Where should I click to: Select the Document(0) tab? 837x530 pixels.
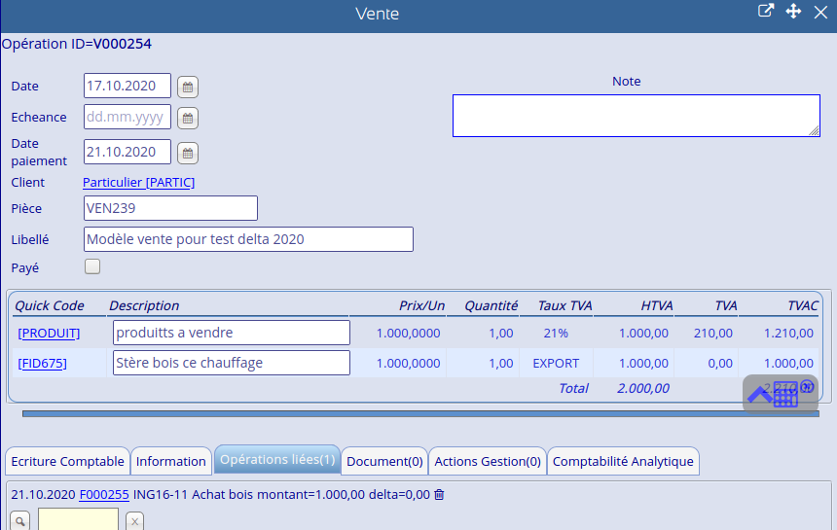[384, 461]
